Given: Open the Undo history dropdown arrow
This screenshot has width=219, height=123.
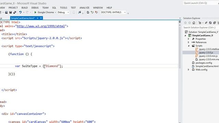Looking at the screenshot, I should [24, 12].
